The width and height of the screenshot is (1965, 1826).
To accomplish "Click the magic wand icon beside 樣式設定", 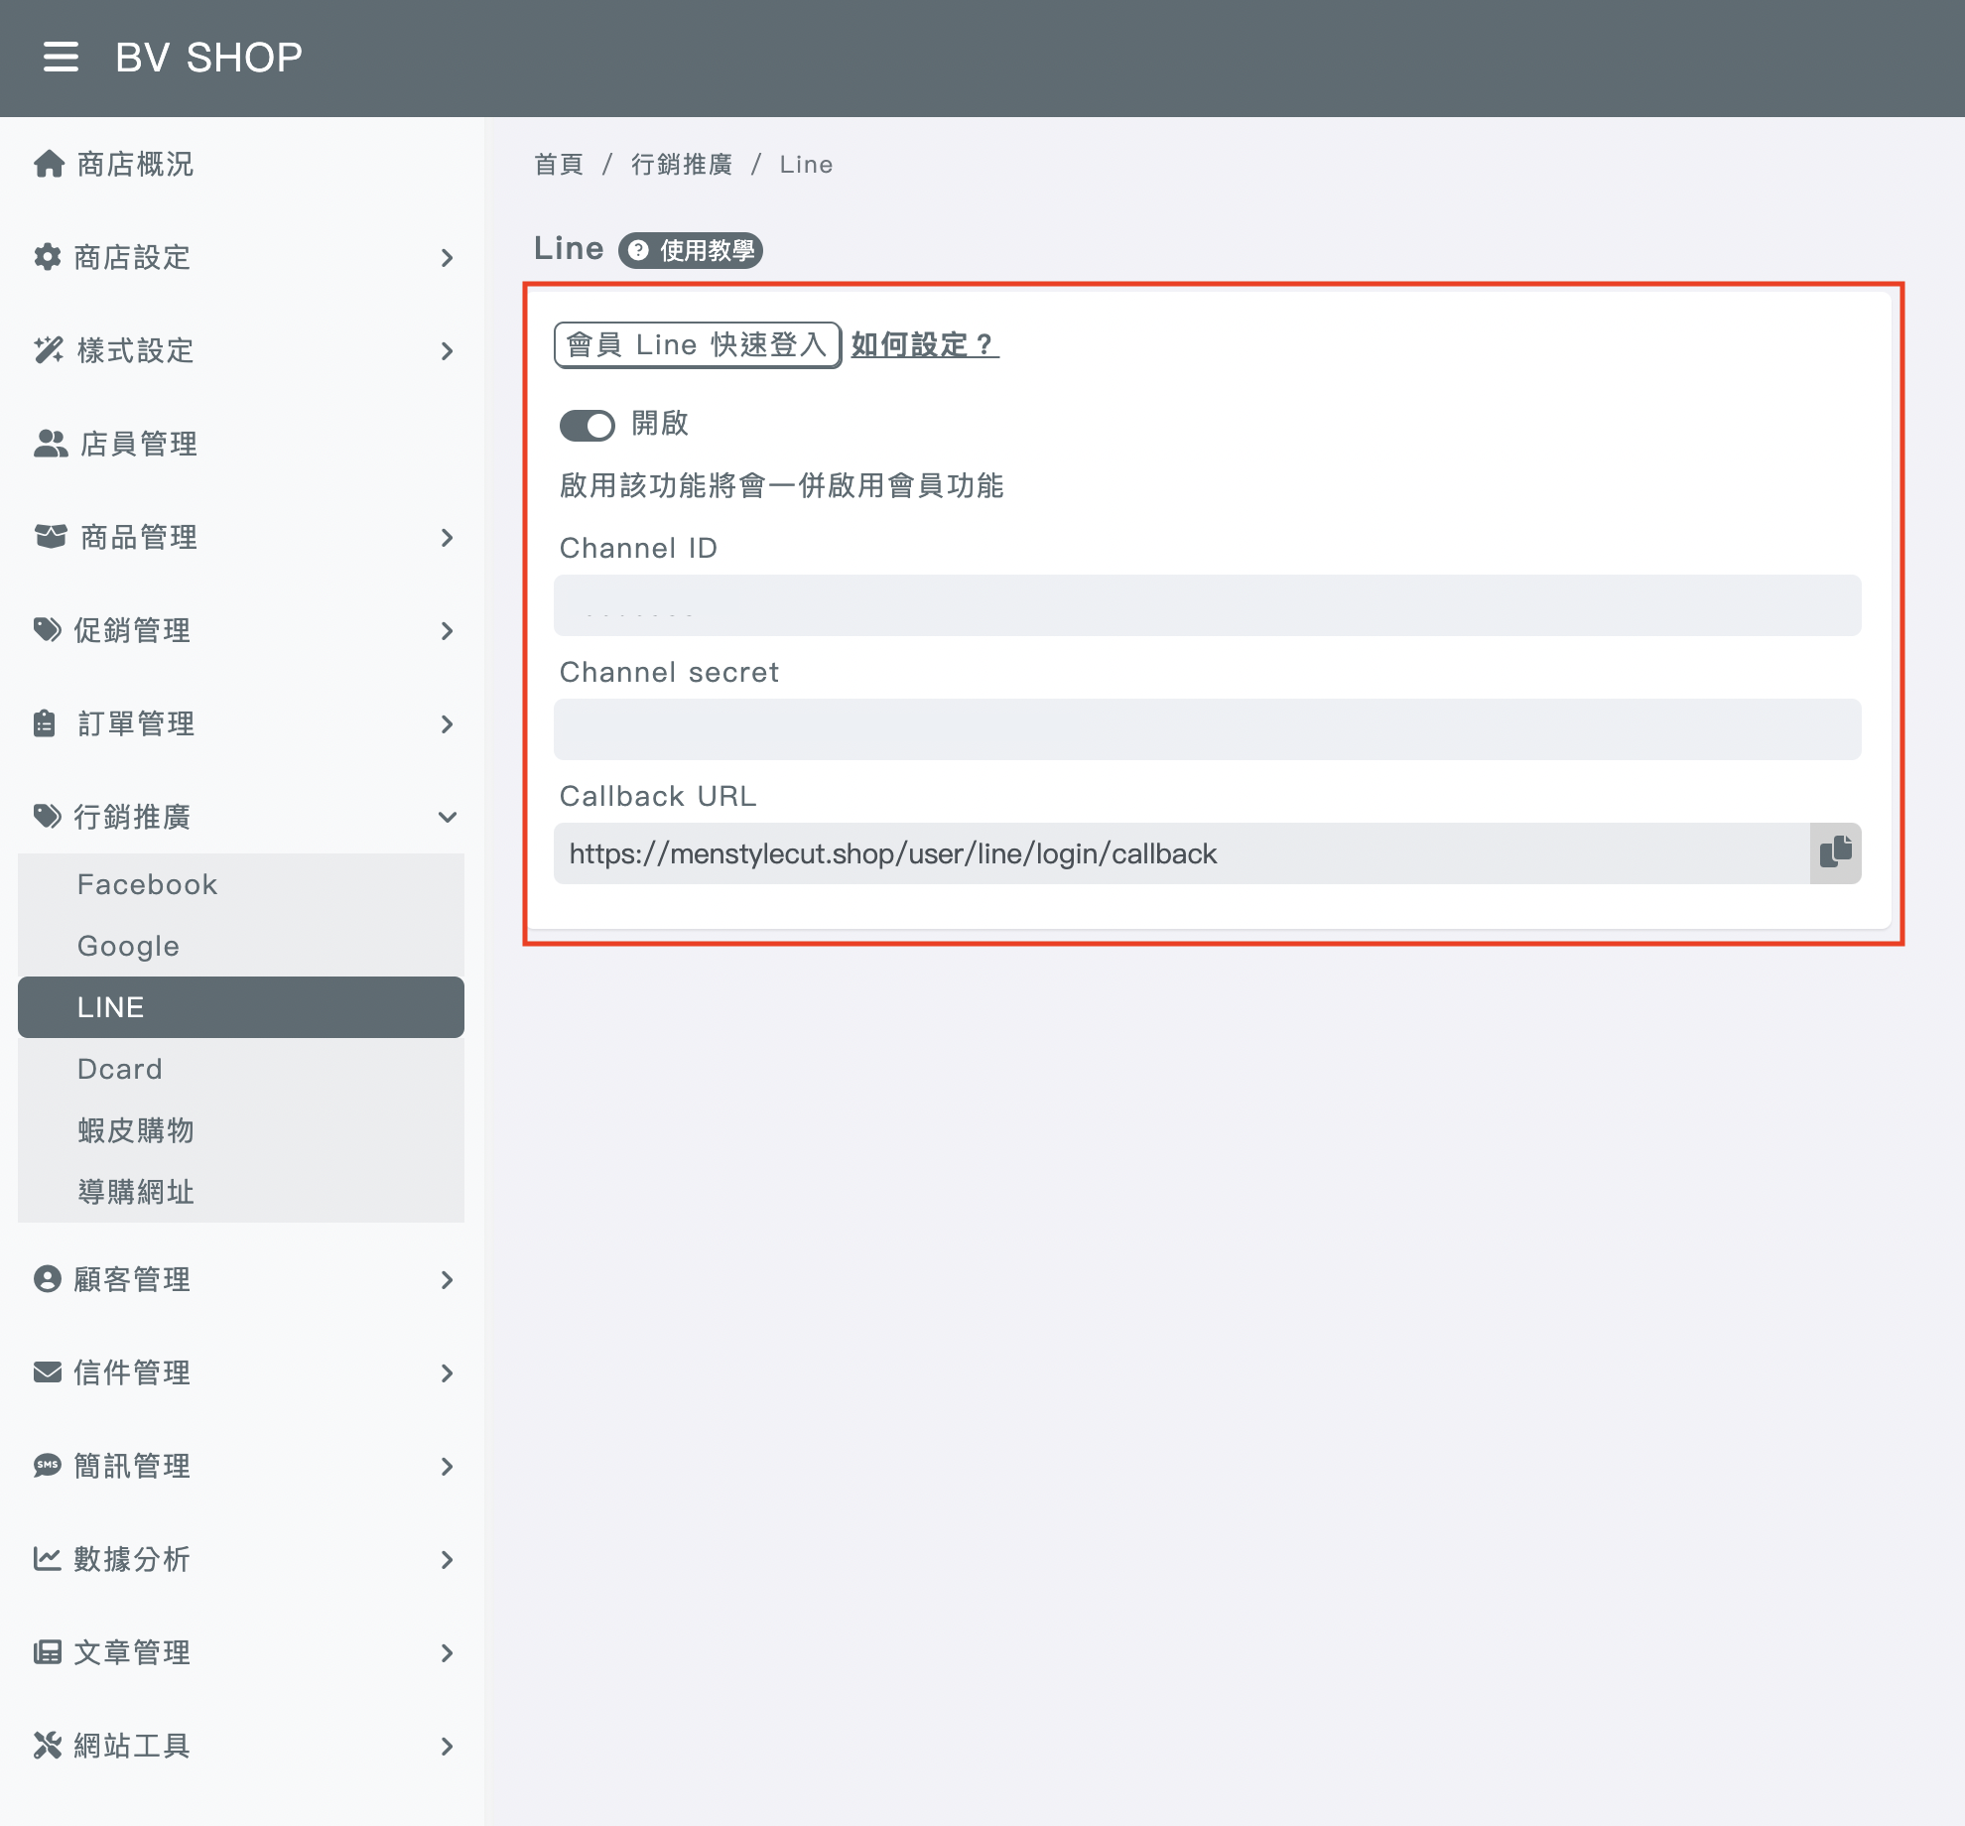I will tap(49, 349).
